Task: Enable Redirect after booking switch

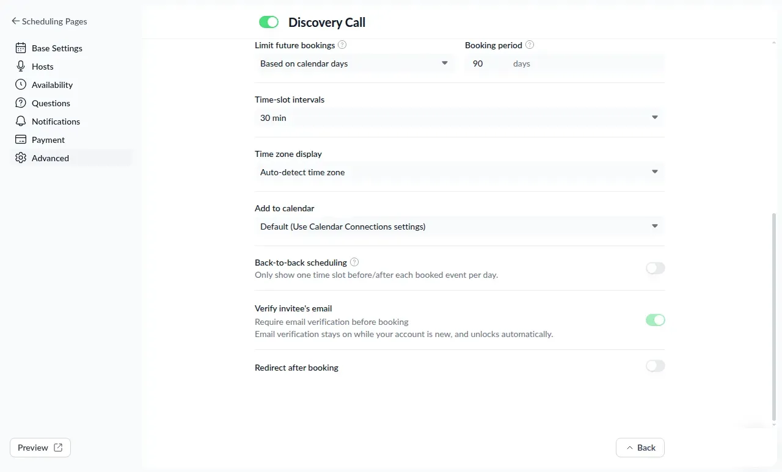Action: click(655, 366)
